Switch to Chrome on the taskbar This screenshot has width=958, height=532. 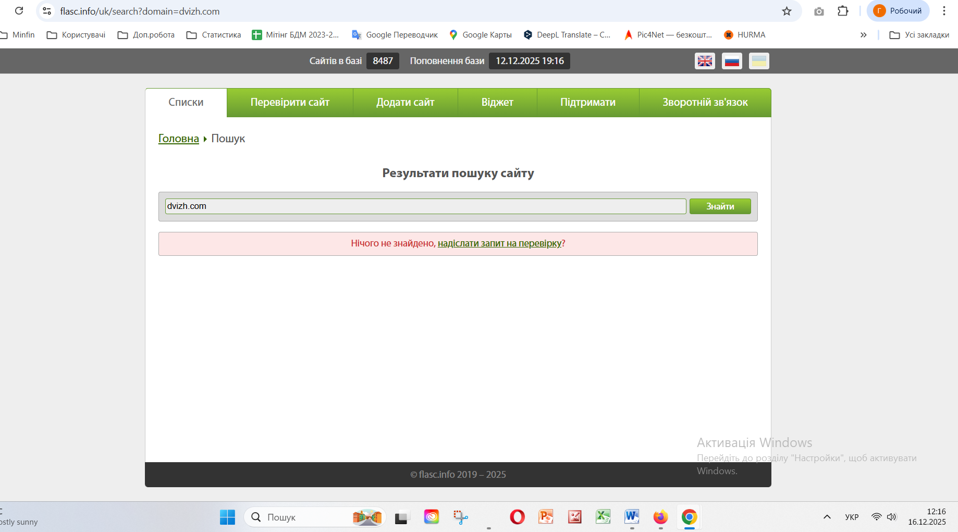click(x=689, y=517)
